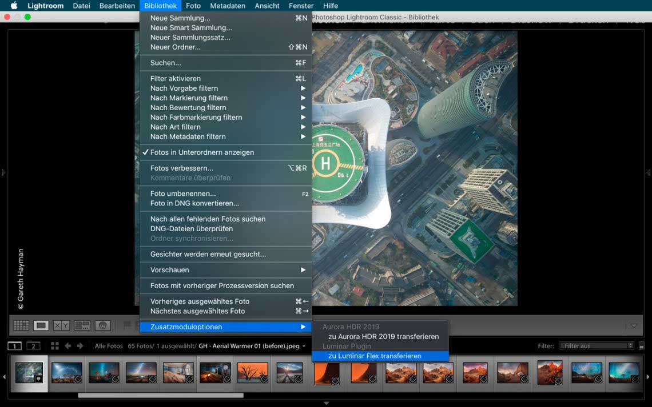
Task: Click the filmstrip horizontal scrollbar
Action: [x=160, y=395]
